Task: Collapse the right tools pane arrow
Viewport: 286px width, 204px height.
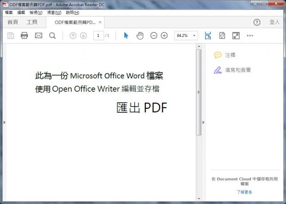Action: click(x=203, y=122)
